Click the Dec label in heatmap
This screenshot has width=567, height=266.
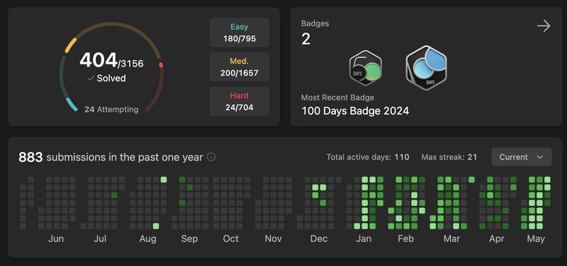(x=319, y=238)
